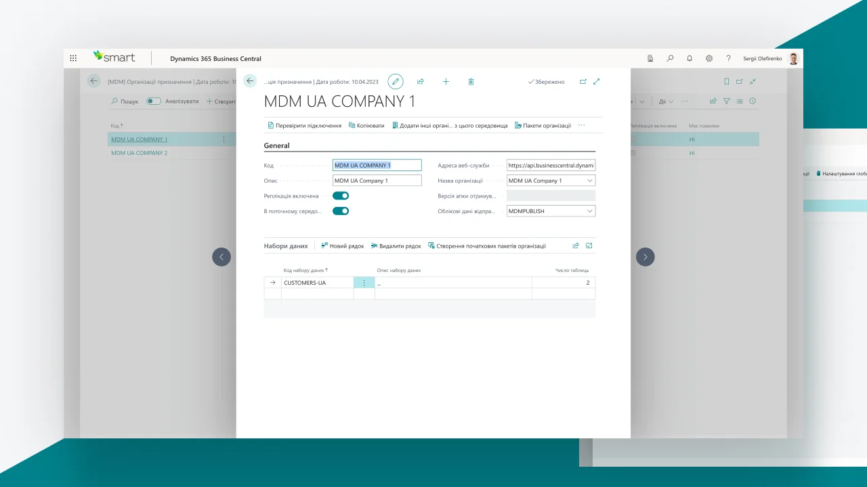Open more actions ellipsis after Пакети організації
The width and height of the screenshot is (867, 487).
581,125
